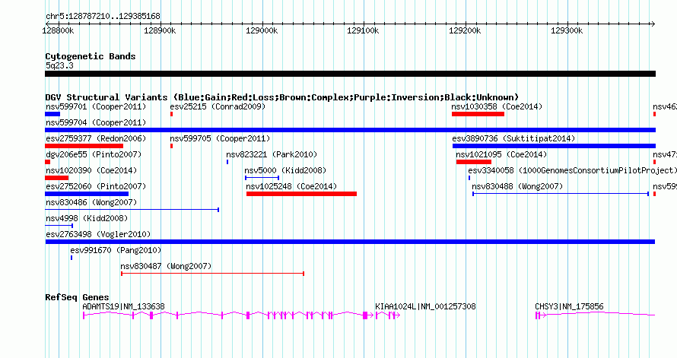
Task: Click the 128800k ruler tick label
Action: [x=59, y=30]
